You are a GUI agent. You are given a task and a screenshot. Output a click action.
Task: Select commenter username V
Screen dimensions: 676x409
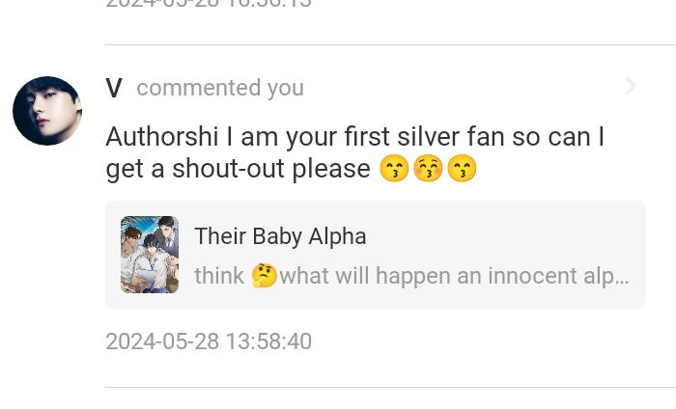coord(114,88)
